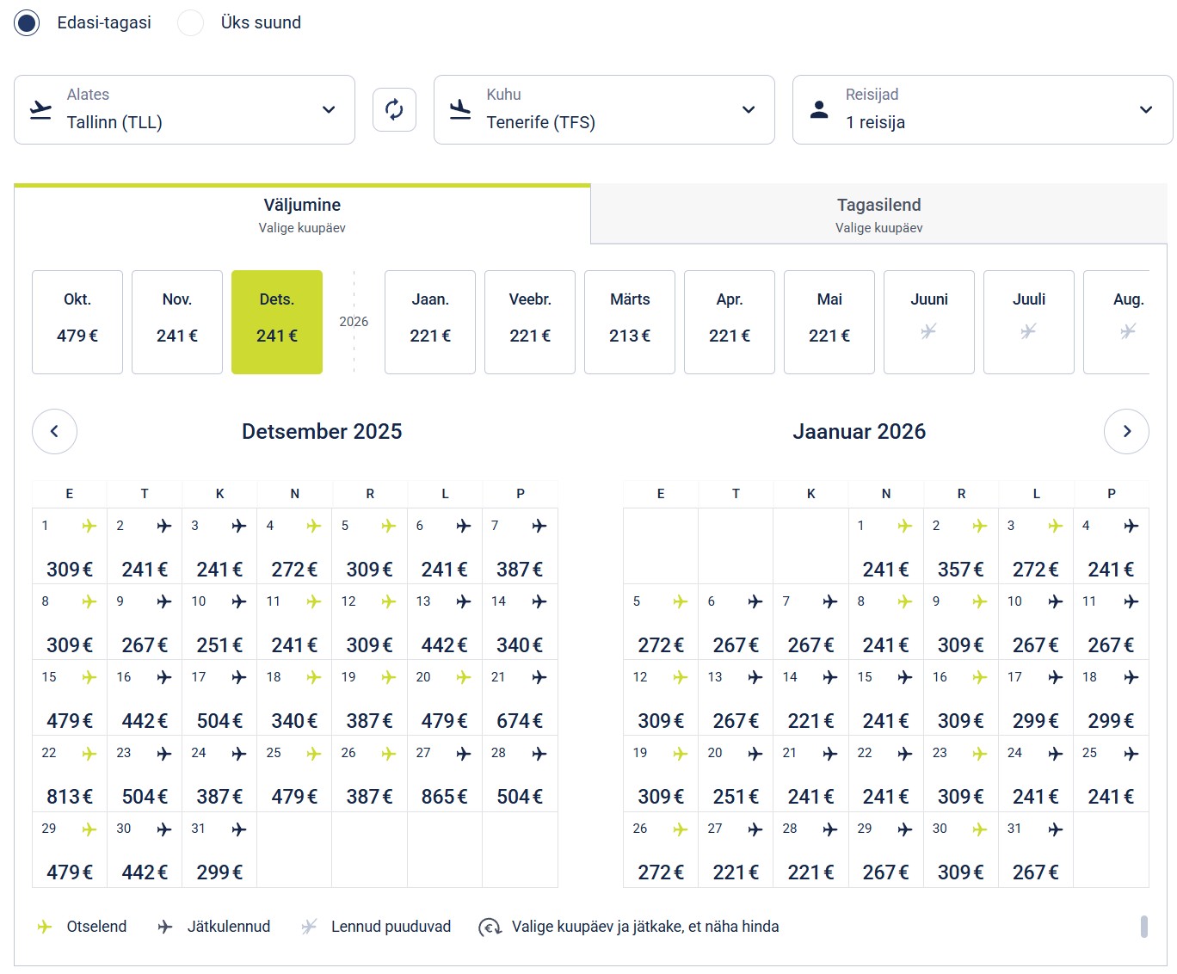Select the Väljumine departure tab
This screenshot has width=1177, height=974.
pos(302,215)
